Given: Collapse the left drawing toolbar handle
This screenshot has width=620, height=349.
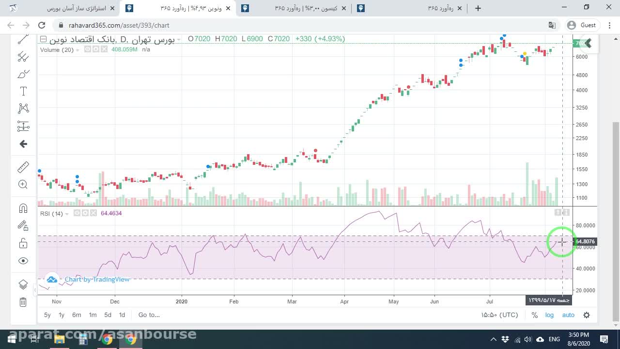Looking at the screenshot, I should pos(35,290).
